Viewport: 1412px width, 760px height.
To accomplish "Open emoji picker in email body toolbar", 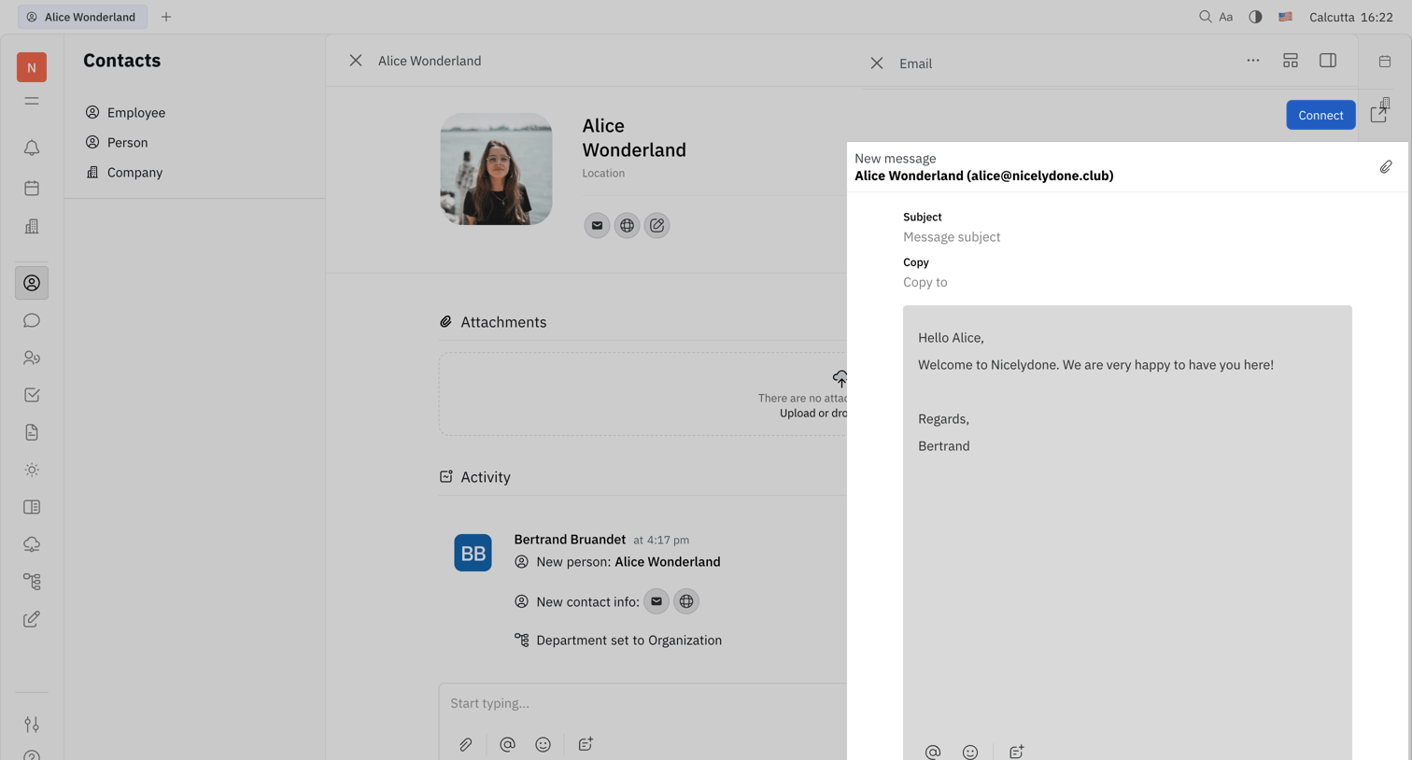I will coord(970,752).
